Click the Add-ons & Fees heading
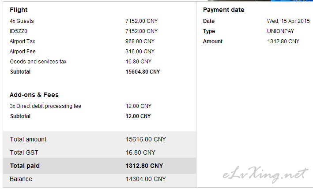 (x=34, y=95)
